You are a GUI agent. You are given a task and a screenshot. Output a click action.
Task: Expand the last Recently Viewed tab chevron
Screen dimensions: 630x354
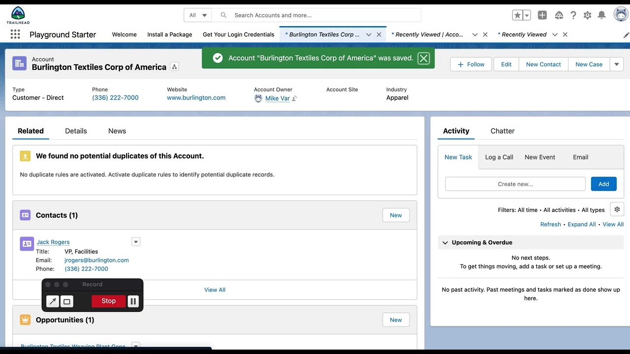(x=555, y=34)
